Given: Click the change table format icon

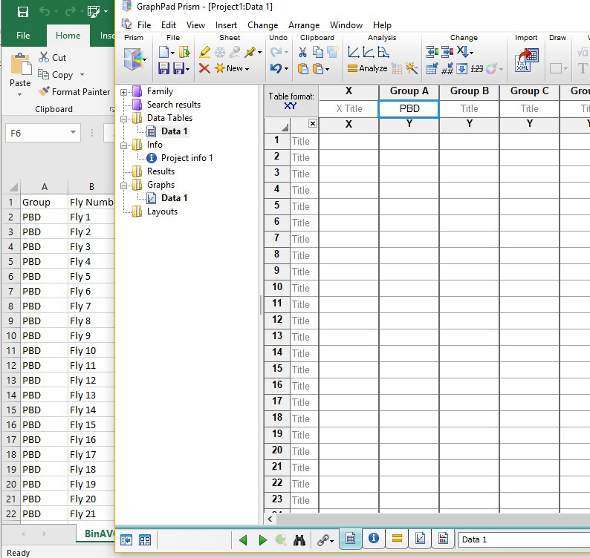Looking at the screenshot, I should tap(432, 68).
